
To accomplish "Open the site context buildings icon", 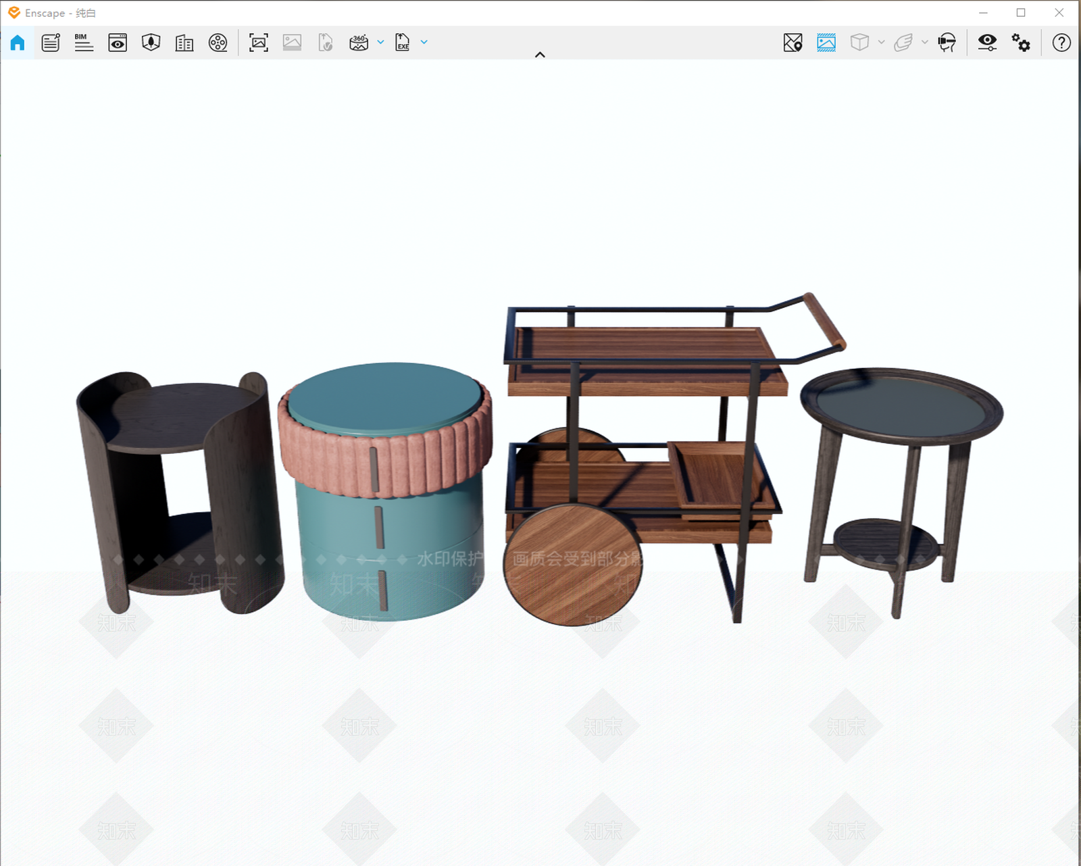I will pyautogui.click(x=184, y=43).
